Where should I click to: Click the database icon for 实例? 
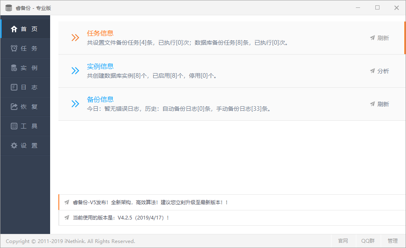pyautogui.click(x=14, y=68)
